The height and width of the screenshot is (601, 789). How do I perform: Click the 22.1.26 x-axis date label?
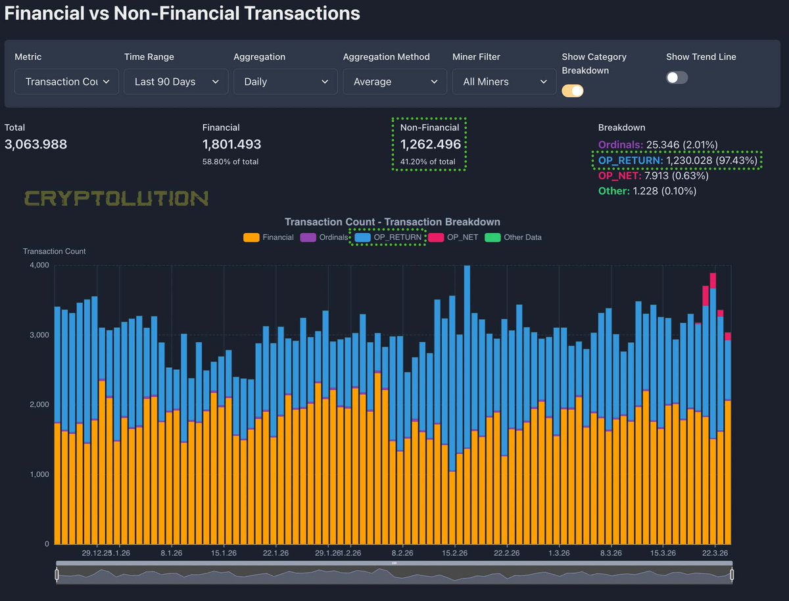275,553
